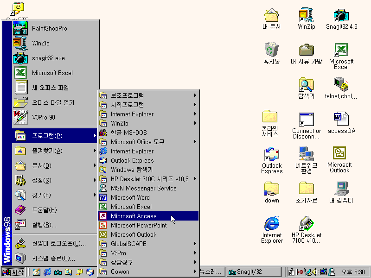Select the Connect or Disconn... desktop shortcut
This screenshot has height=278, width=371.
307,126
